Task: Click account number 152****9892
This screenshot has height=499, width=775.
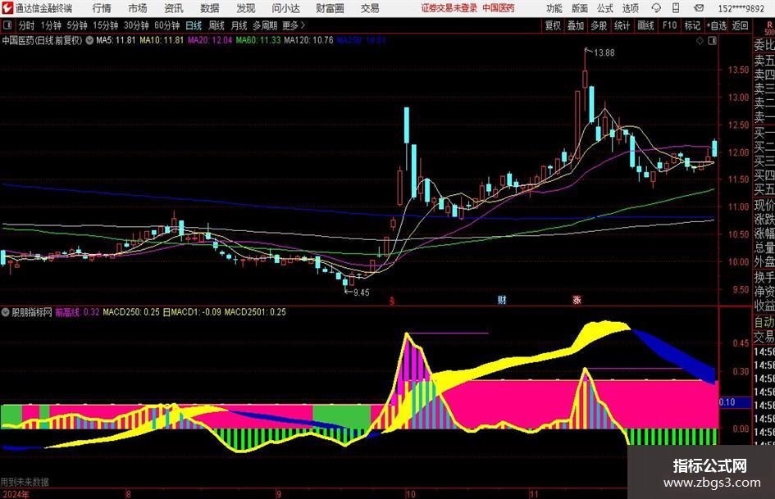Action: coord(741,8)
